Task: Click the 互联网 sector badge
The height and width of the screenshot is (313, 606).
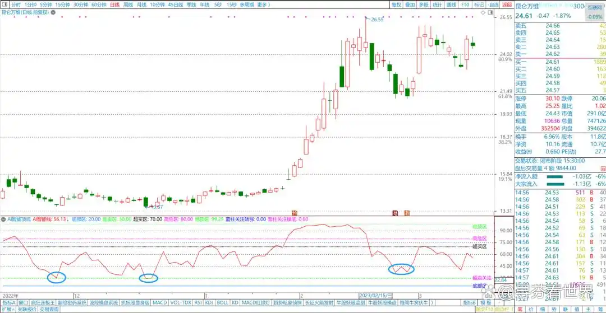Action: click(595, 8)
